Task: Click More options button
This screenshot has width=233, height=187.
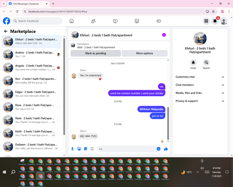Action: click(144, 53)
